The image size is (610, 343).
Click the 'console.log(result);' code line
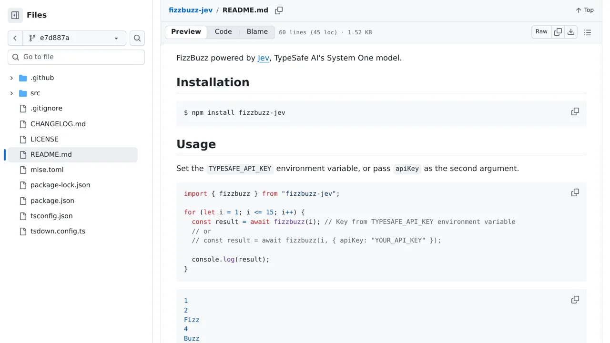click(x=231, y=260)
